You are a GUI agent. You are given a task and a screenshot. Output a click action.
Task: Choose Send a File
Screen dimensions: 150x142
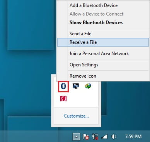pos(103,34)
